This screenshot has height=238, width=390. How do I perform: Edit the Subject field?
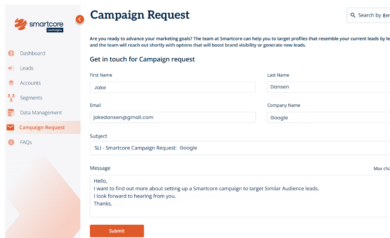240,148
